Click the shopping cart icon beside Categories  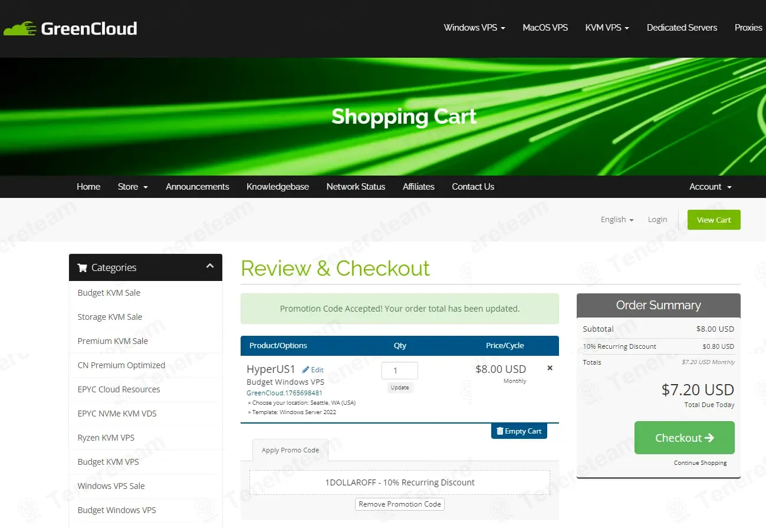(x=82, y=267)
